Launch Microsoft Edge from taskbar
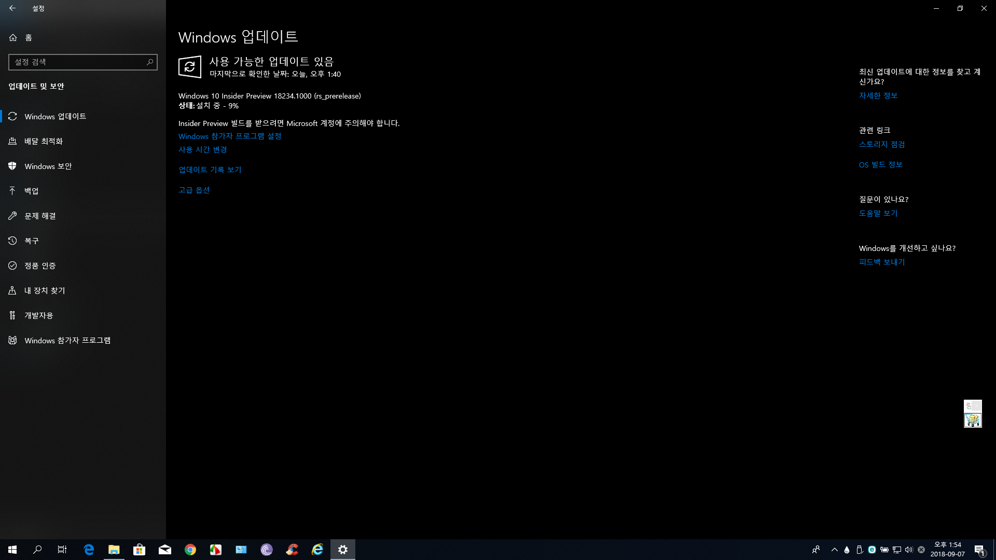The image size is (996, 560). pos(89,550)
